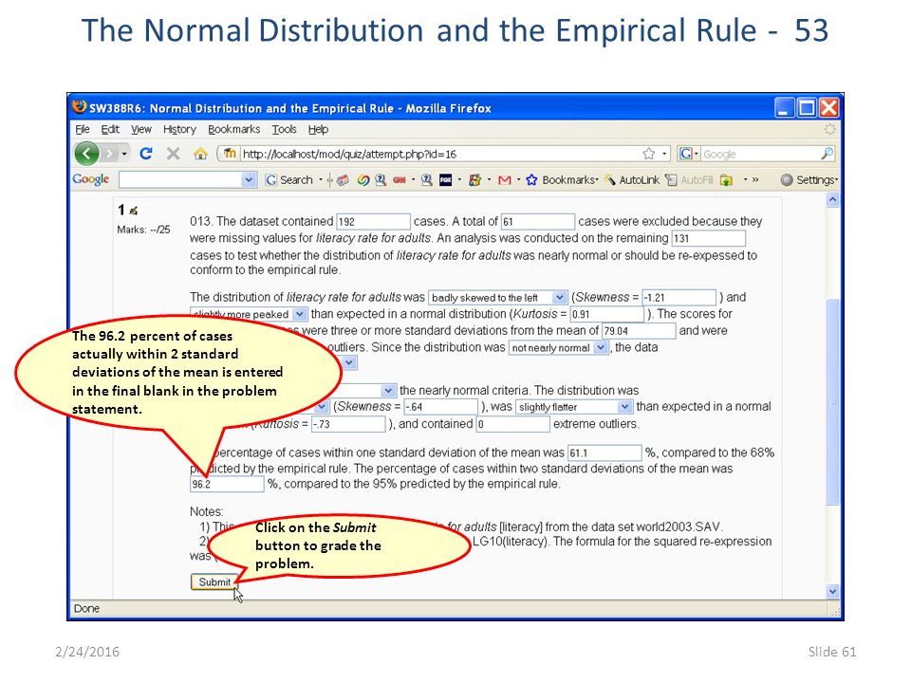Viewport: 911px width, 683px height.
Task: Go to the Home page icon
Action: coord(200,154)
